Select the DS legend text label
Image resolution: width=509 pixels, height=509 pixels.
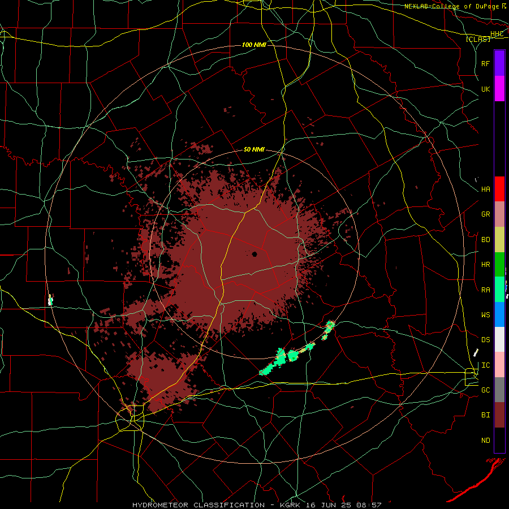485,340
